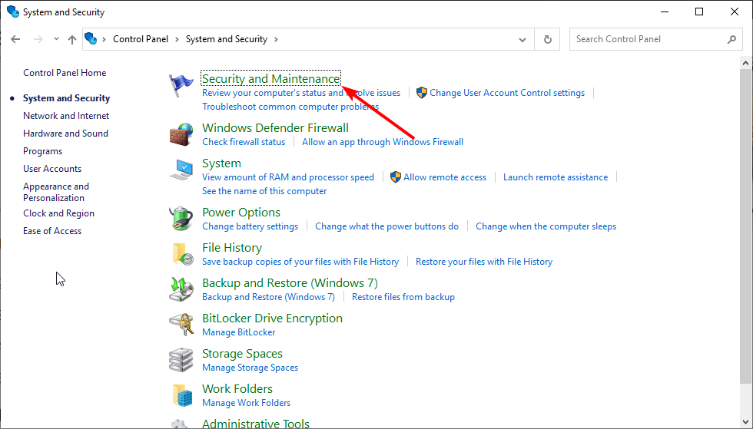Open the File History folder icon
753x429 pixels.
pos(182,254)
